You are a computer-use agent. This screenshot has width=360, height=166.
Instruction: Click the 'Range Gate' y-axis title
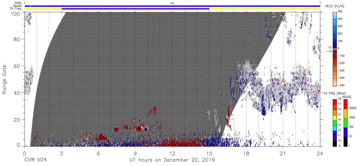point(4,80)
